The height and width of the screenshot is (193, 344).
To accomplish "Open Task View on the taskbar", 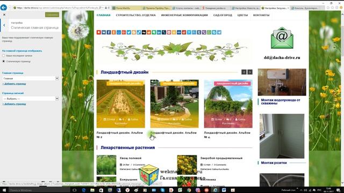I will (x=74, y=190).
